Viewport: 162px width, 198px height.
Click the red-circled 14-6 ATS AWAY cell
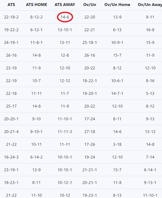pyautogui.click(x=65, y=17)
